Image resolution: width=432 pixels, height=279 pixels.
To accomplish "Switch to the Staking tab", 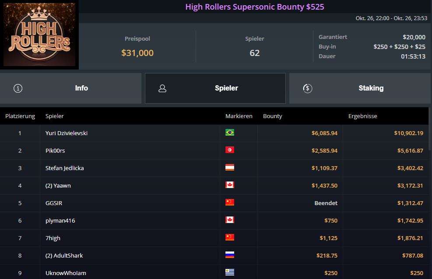I will pyautogui.click(x=371, y=88).
